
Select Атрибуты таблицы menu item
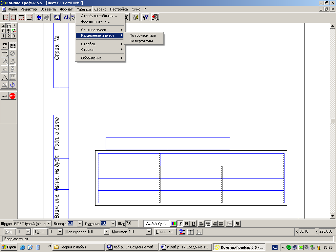click(100, 16)
